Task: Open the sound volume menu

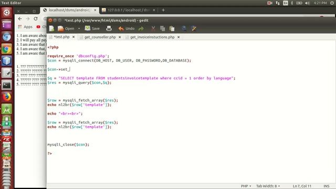Action: tap(308, 3)
